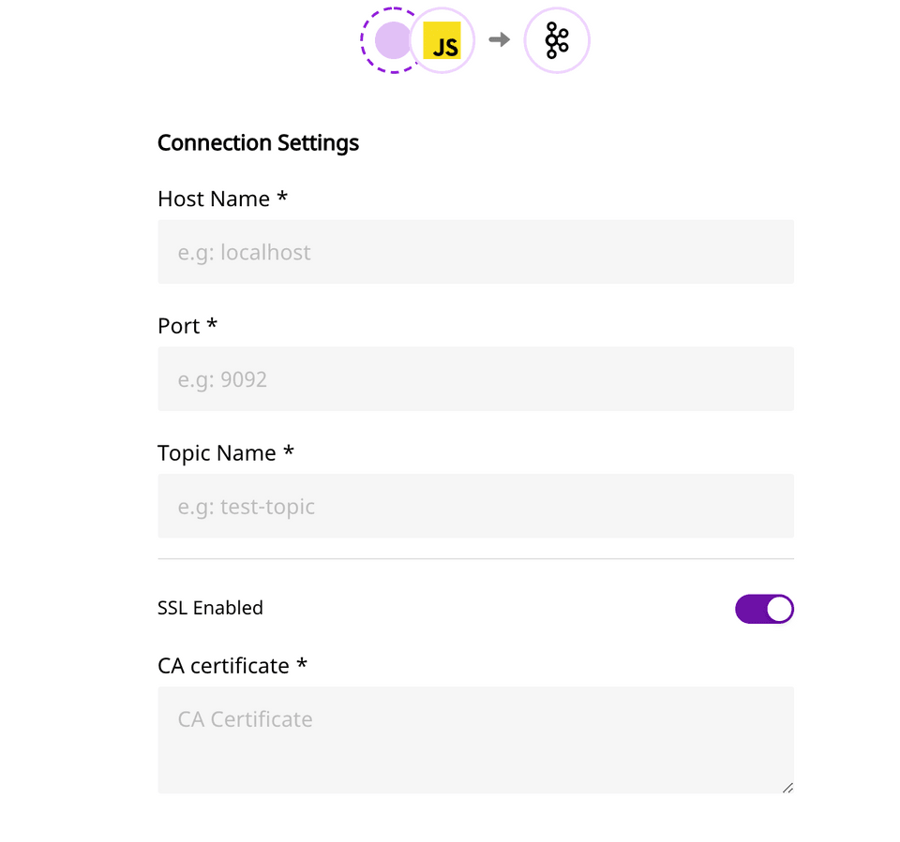Viewport: 900px width, 842px height.
Task: Grab the CA Certificate textarea resize handle
Action: coord(787,788)
